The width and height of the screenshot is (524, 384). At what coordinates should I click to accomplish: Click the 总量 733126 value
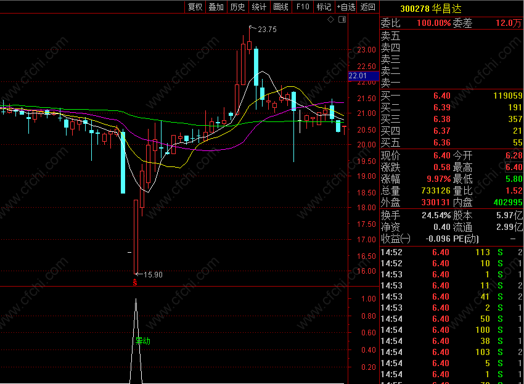436,191
